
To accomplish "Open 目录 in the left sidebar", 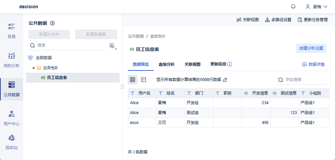I will pyautogui.click(x=12, y=31).
